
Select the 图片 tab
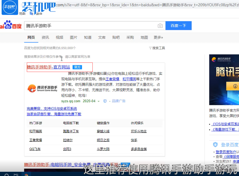pyautogui.click(x=73, y=37)
